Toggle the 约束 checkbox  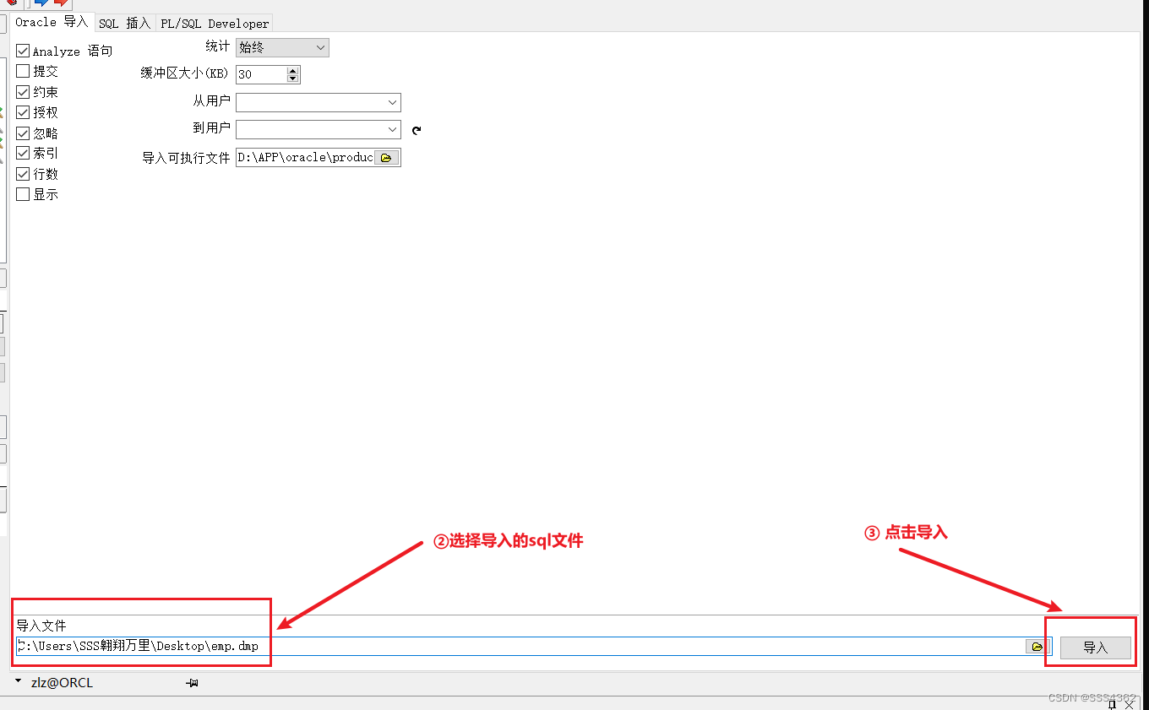tap(23, 92)
